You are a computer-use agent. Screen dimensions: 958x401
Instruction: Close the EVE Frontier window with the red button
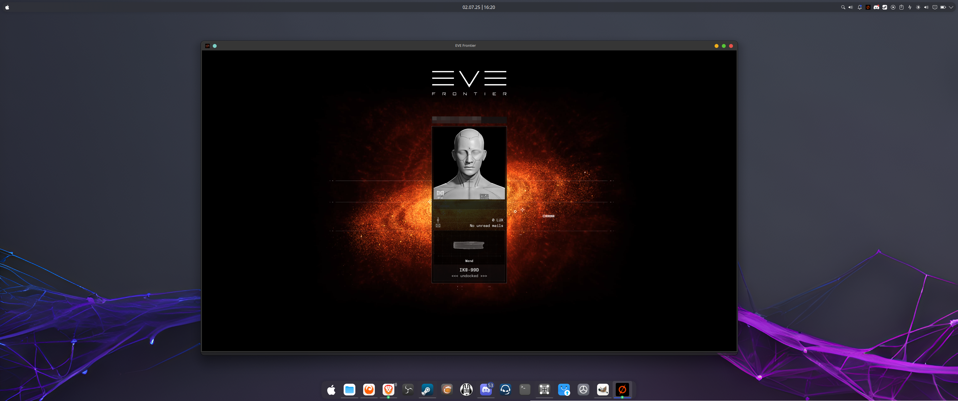pyautogui.click(x=731, y=46)
